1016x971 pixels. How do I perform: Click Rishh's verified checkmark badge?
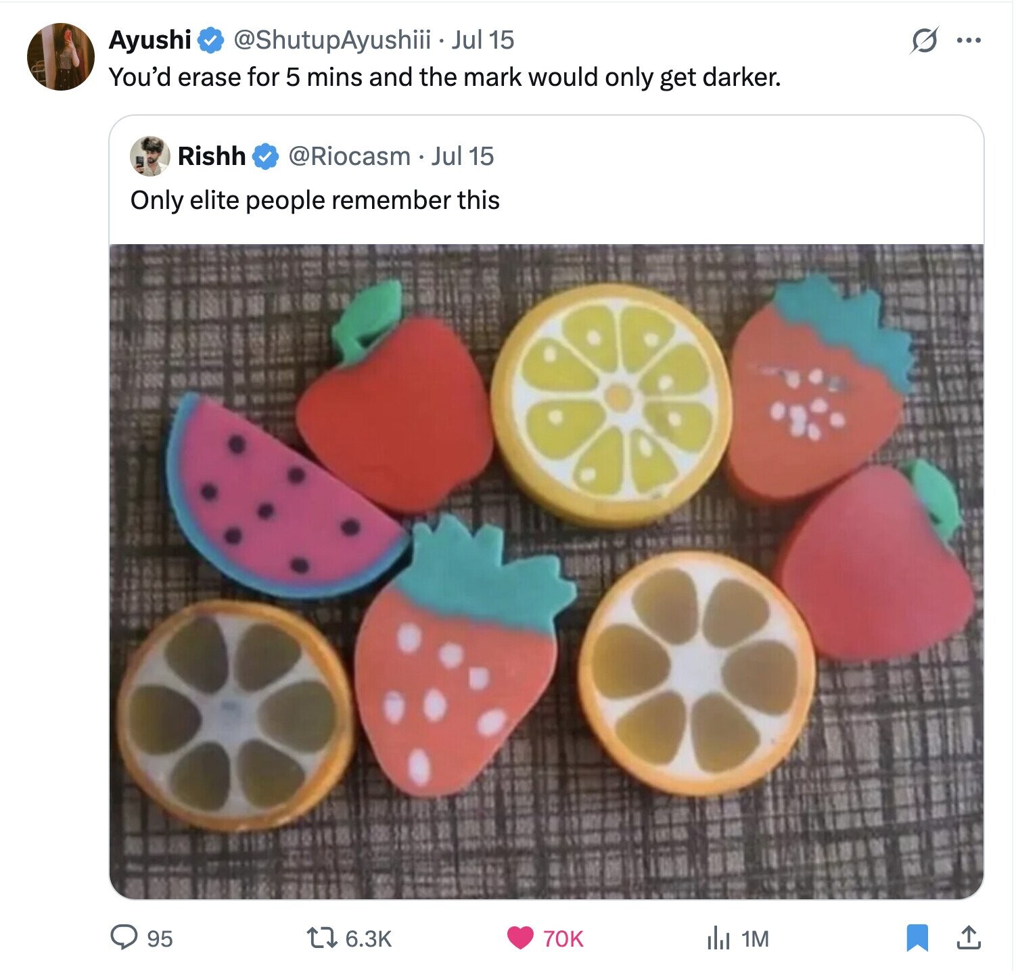coord(266,157)
